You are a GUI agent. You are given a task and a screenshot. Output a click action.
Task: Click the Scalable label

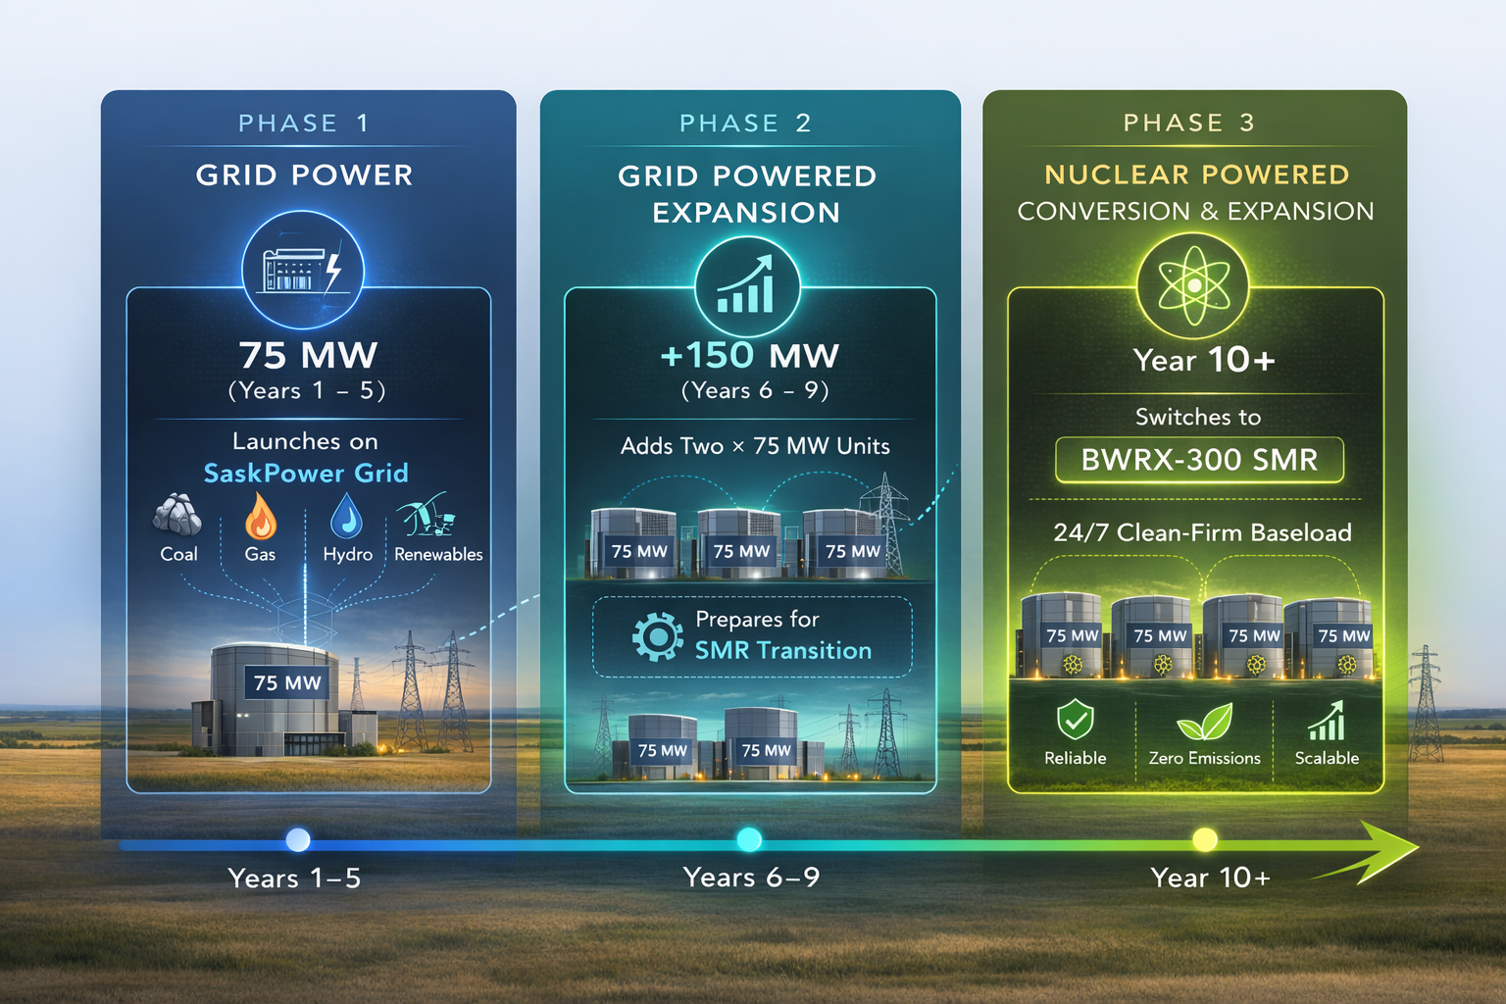click(1327, 758)
